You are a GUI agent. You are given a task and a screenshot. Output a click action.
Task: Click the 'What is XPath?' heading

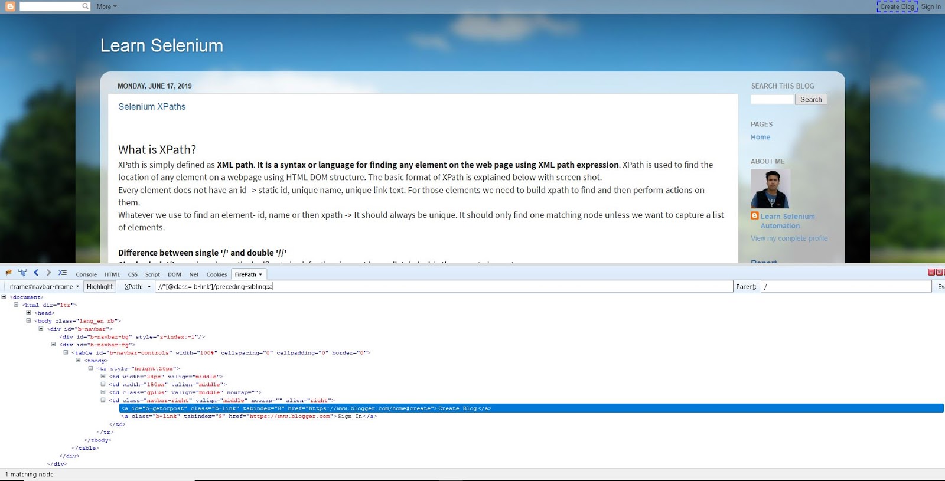[x=157, y=150]
